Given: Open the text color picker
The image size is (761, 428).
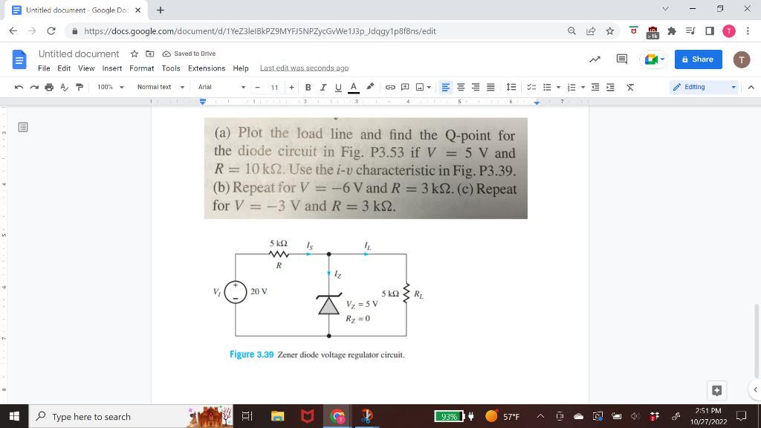Looking at the screenshot, I should tap(354, 87).
